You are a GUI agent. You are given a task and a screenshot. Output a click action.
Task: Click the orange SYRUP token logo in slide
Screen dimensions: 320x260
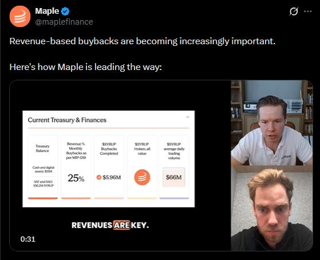pos(142,177)
